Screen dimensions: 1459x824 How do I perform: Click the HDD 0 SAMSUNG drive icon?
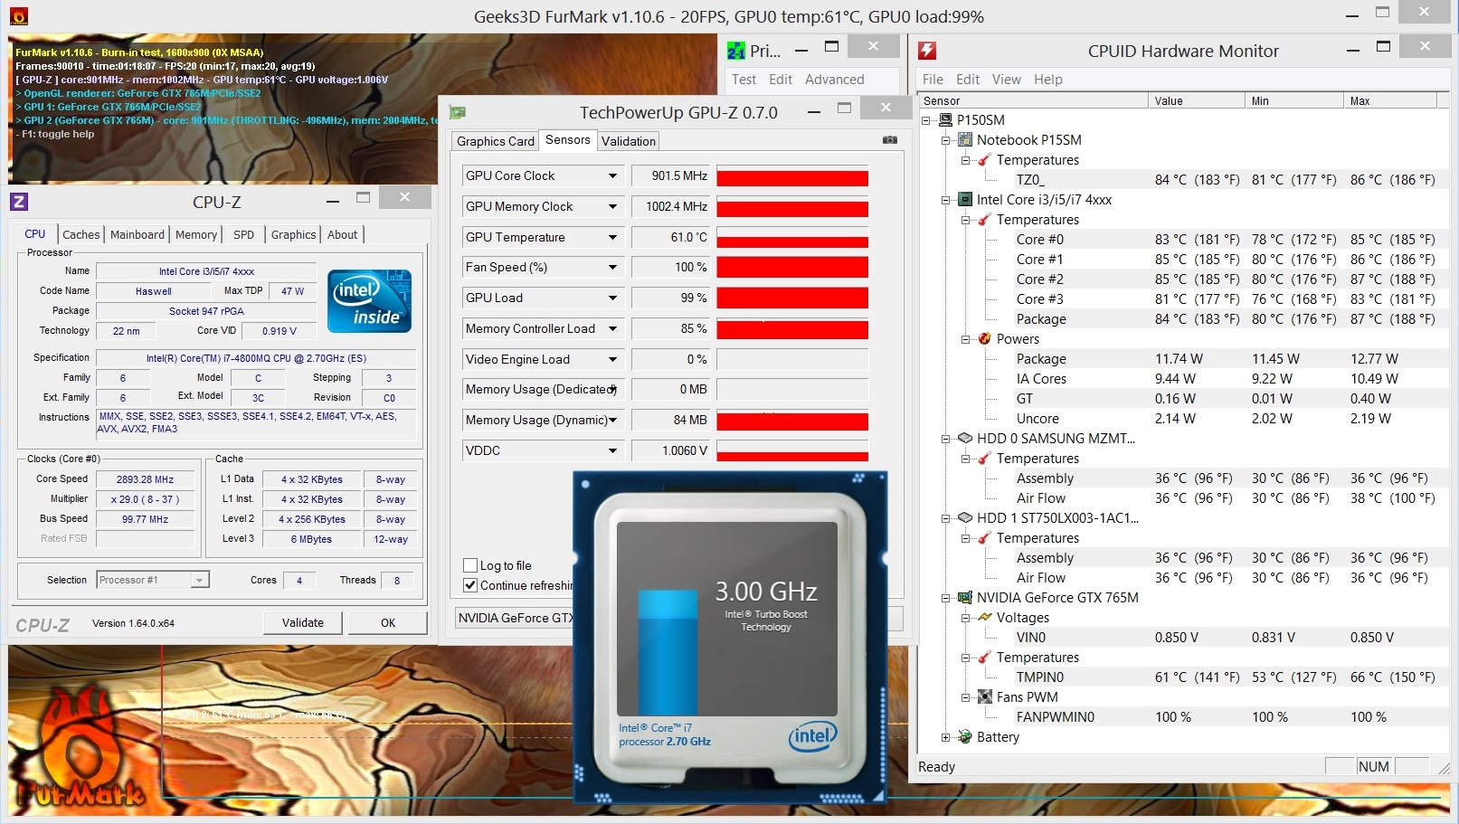click(965, 438)
